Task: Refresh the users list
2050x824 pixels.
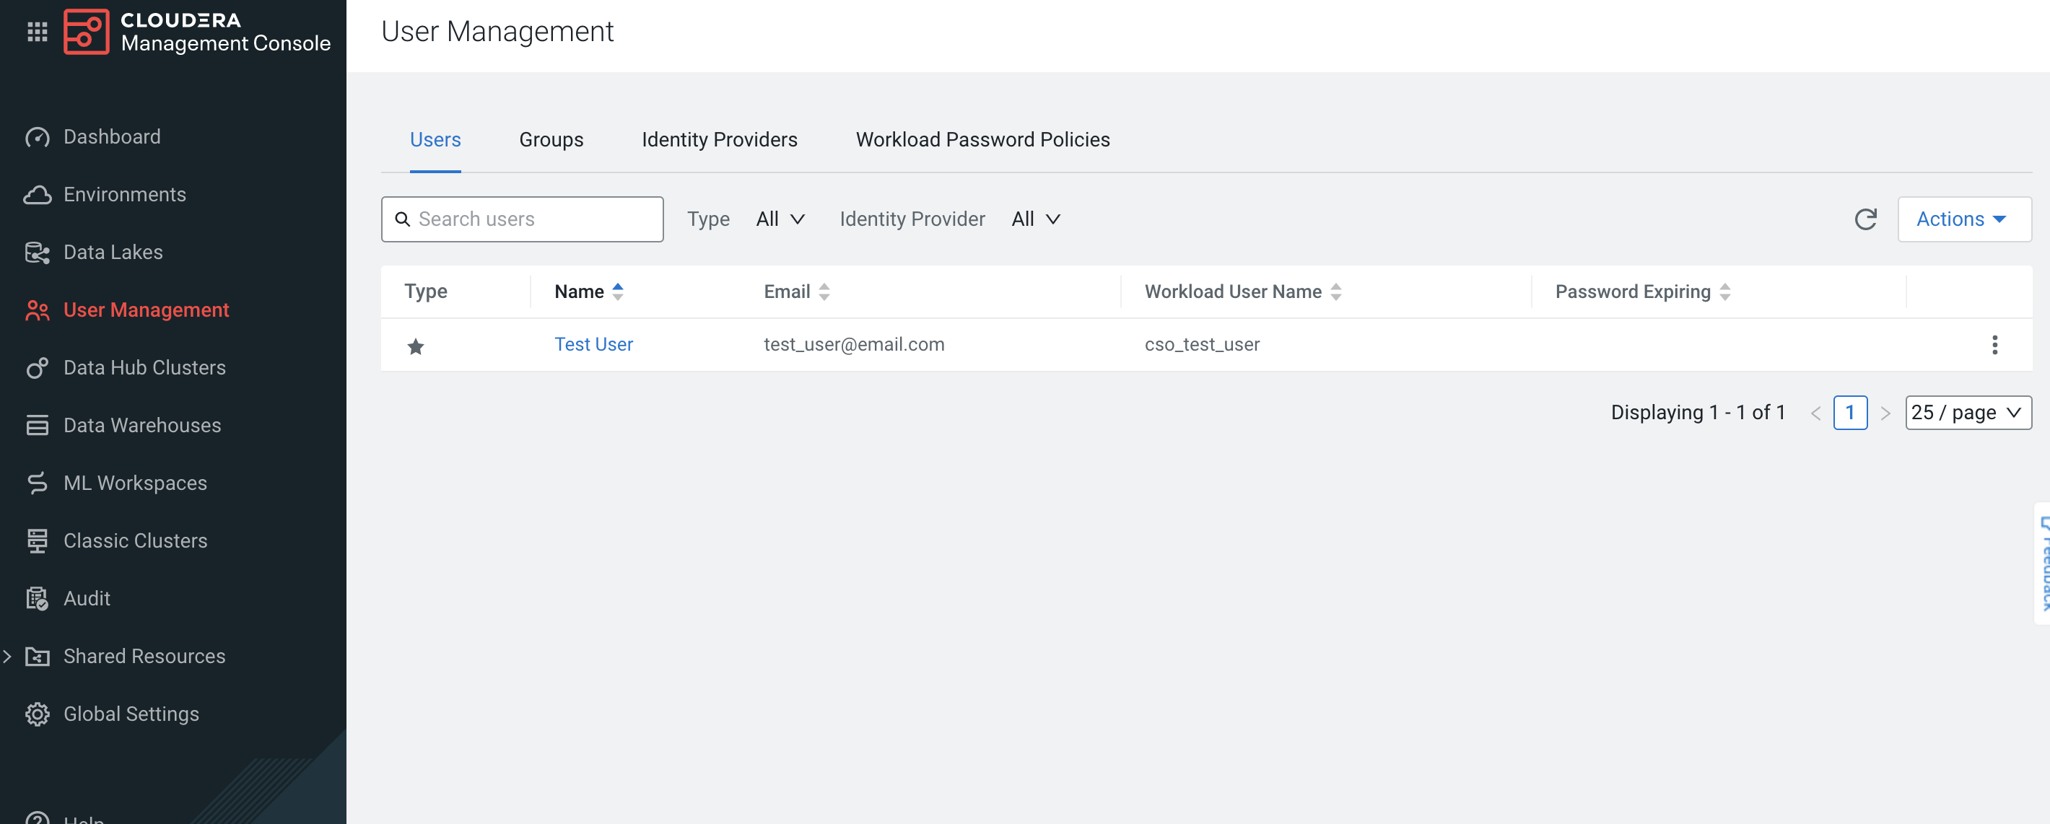Action: pyautogui.click(x=1865, y=219)
